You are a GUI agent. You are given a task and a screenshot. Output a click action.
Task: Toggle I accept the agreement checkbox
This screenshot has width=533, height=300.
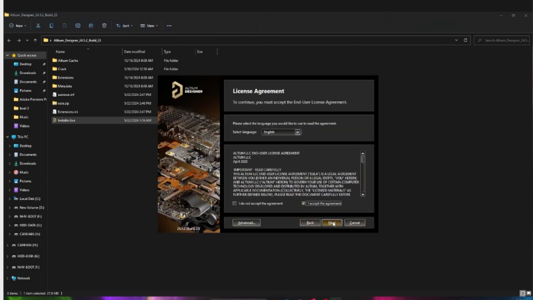(304, 203)
